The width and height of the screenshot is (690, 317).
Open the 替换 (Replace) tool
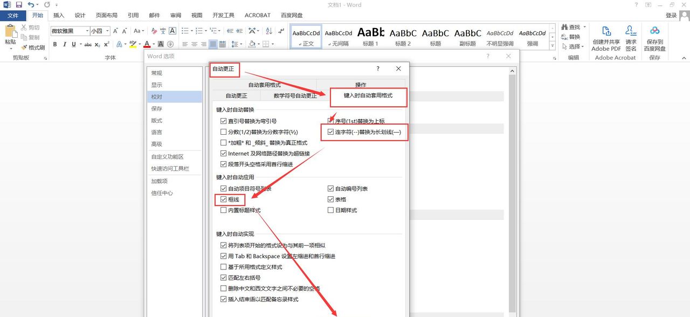coord(572,36)
